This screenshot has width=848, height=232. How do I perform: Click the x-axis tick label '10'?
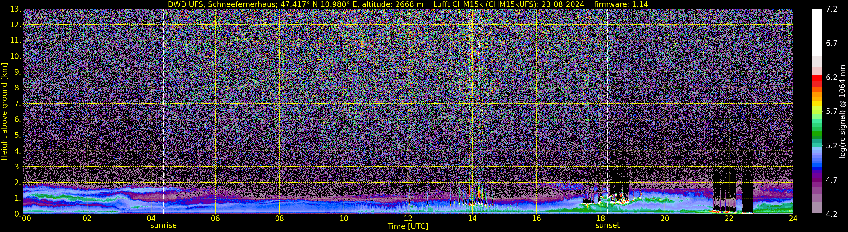(343, 219)
